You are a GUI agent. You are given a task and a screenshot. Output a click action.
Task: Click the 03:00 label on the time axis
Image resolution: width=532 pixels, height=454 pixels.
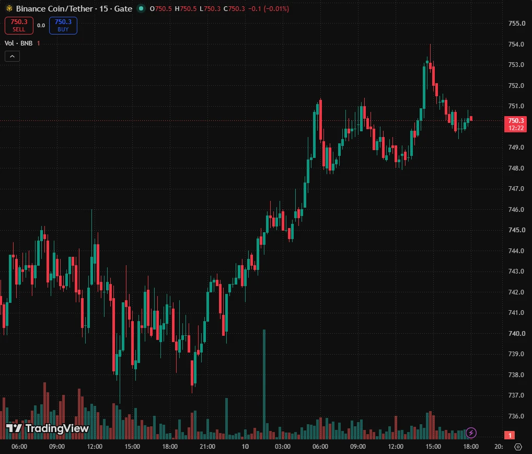(x=283, y=447)
